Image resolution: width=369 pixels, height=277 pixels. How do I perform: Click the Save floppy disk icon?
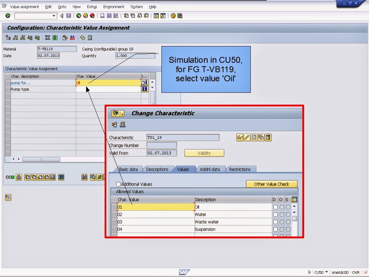[x=68, y=16]
